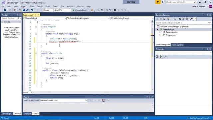
Task: Open the Build menu
Action: 32,6
